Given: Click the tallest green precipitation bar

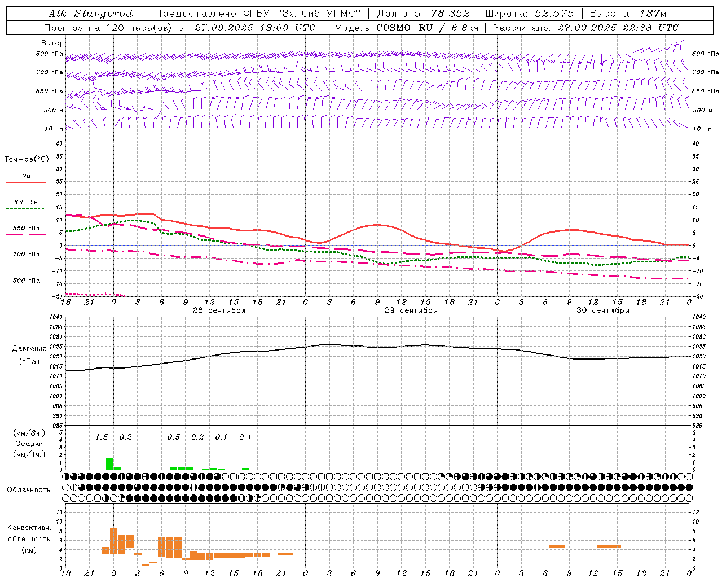Looking at the screenshot, I should [109, 463].
